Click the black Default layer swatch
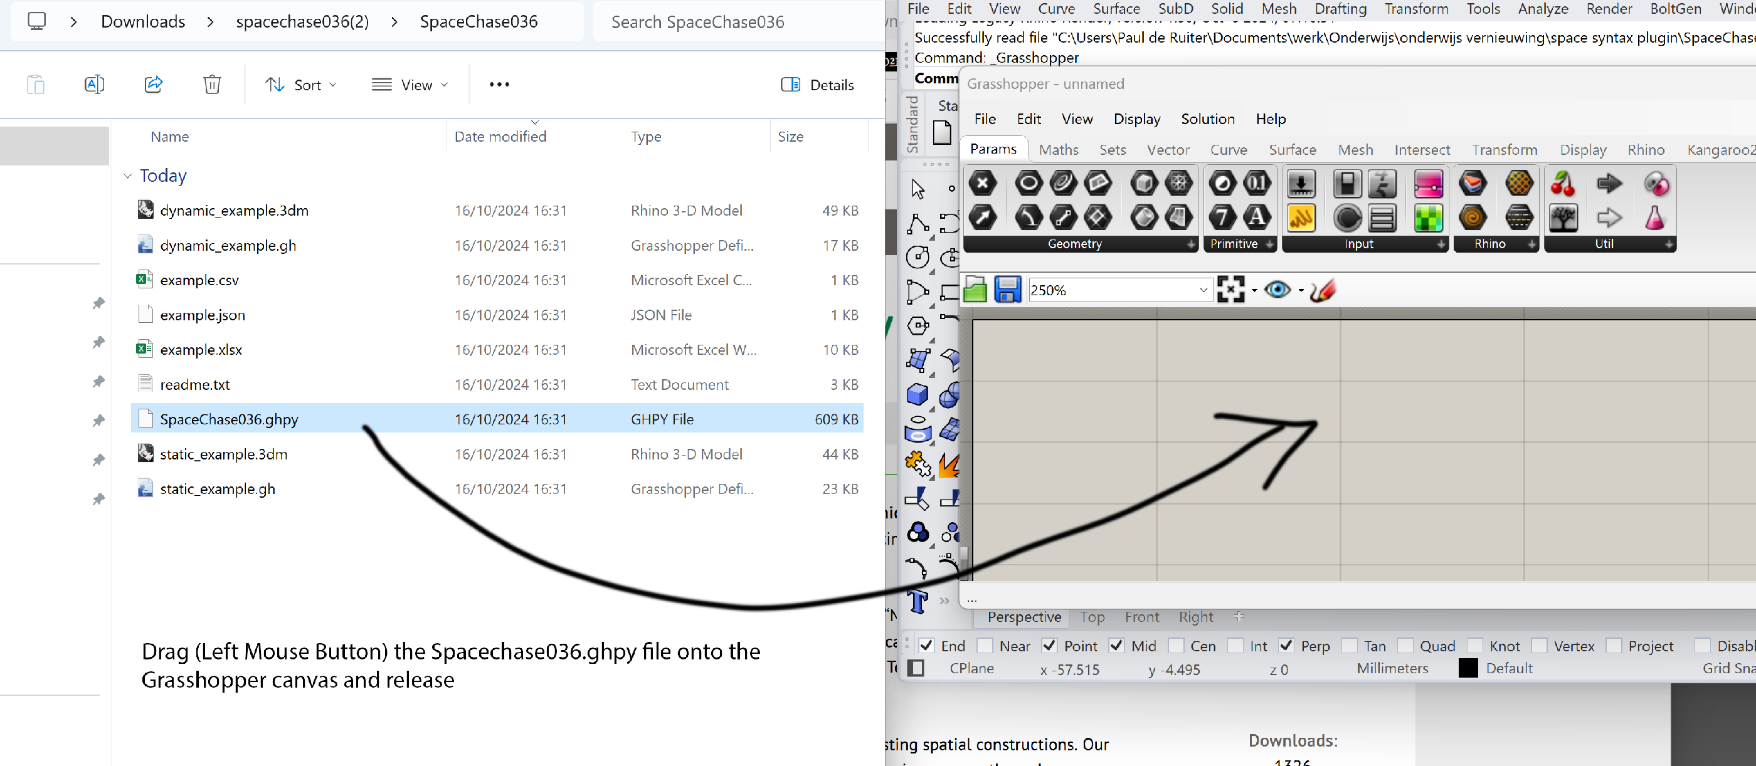This screenshot has height=766, width=1756. 1468,668
